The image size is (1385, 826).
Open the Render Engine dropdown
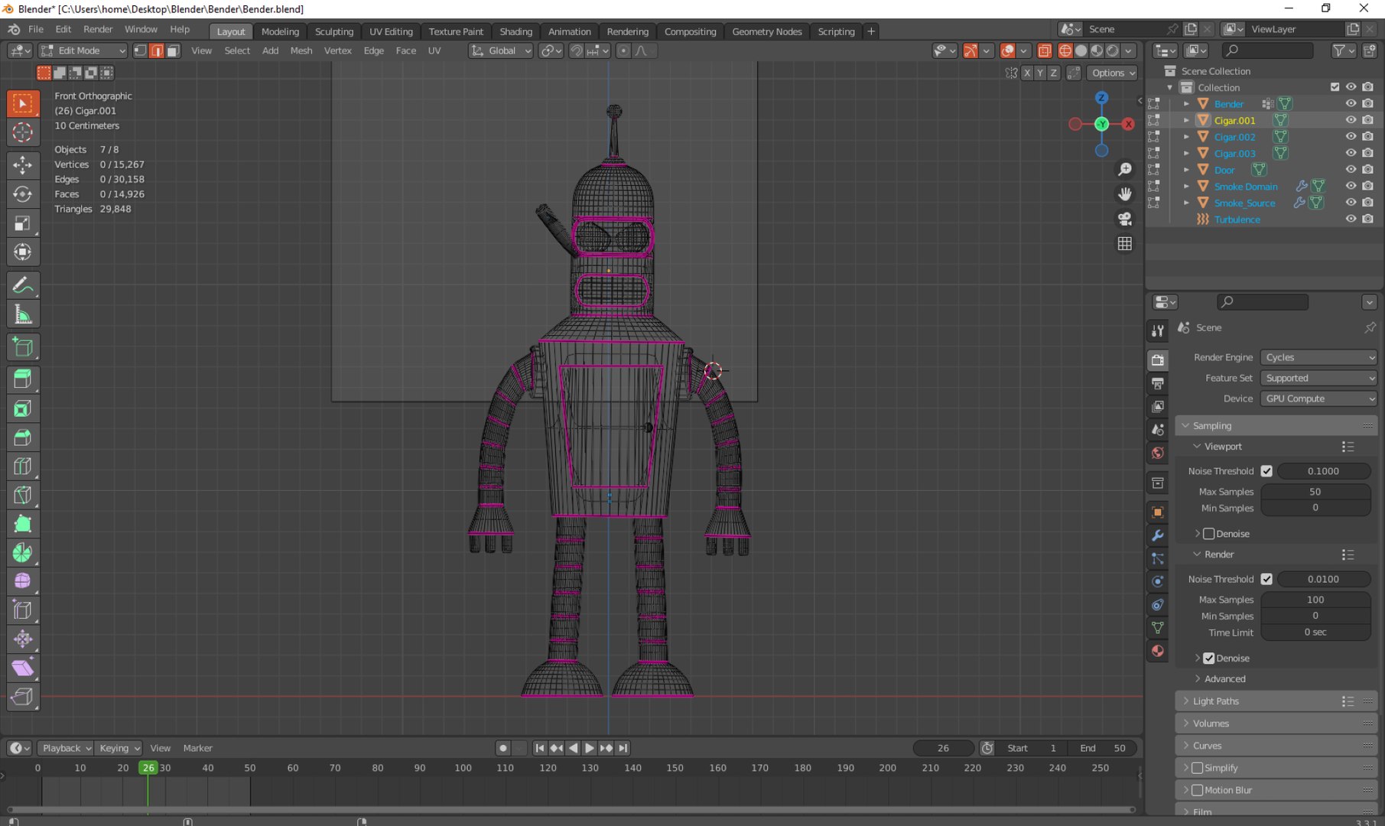pyautogui.click(x=1319, y=357)
